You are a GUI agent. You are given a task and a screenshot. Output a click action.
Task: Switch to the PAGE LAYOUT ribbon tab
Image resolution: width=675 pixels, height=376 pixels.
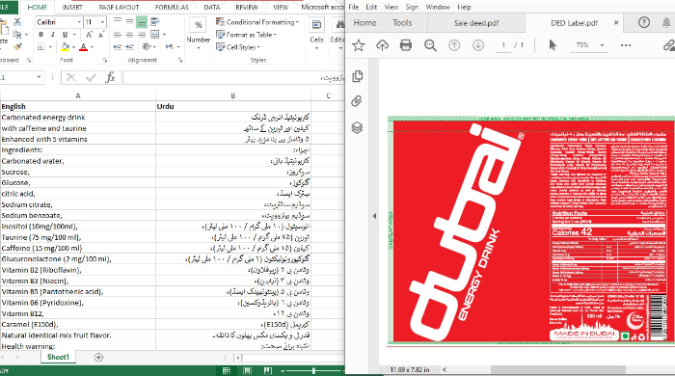coord(119,8)
